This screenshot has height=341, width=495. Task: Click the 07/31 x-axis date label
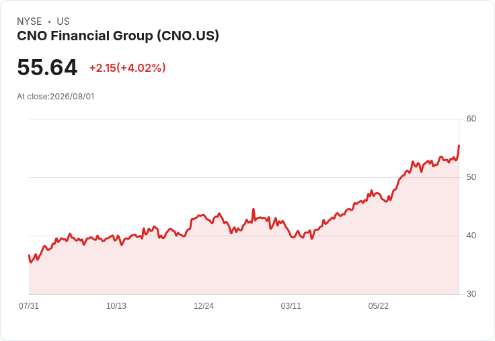coord(29,305)
